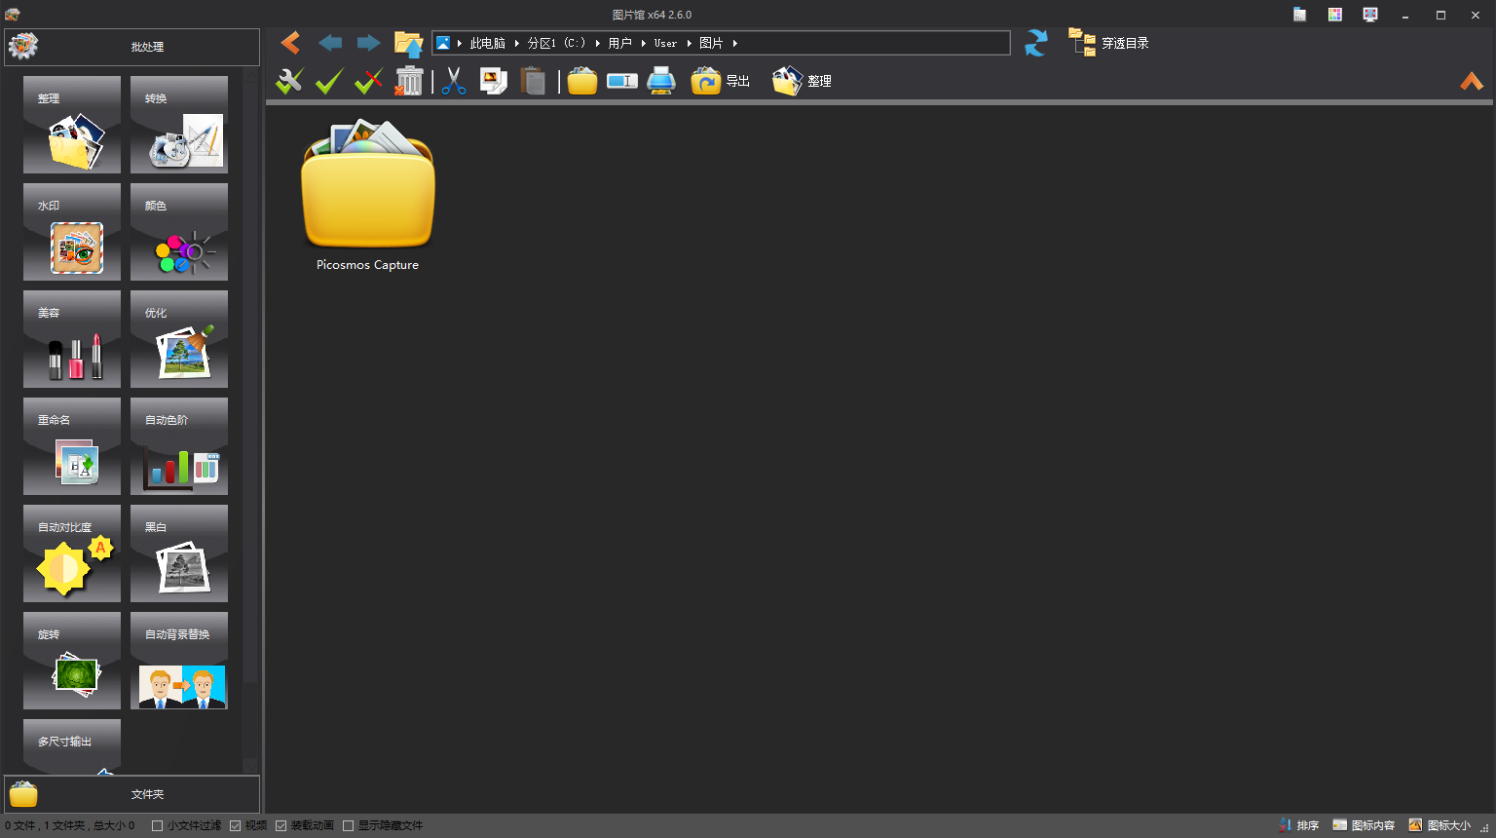Open the 黑白 black and white tile
The width and height of the screenshot is (1496, 838).
tap(179, 553)
